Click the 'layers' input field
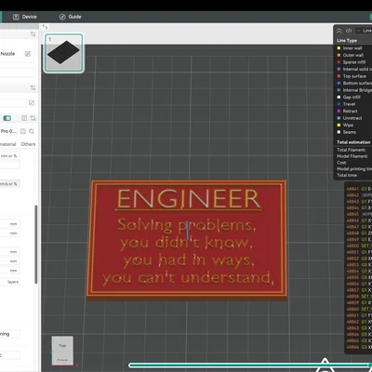 click(10, 282)
